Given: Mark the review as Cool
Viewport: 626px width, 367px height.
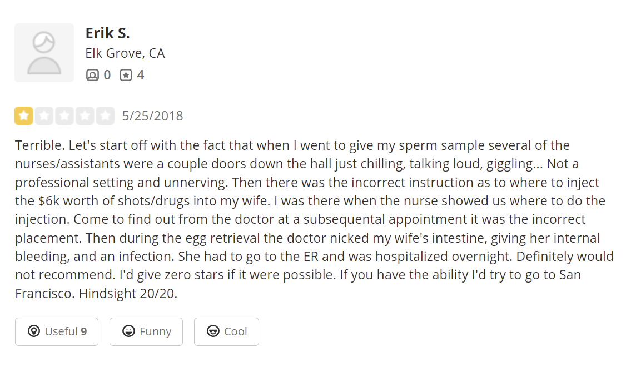Looking at the screenshot, I should (226, 331).
